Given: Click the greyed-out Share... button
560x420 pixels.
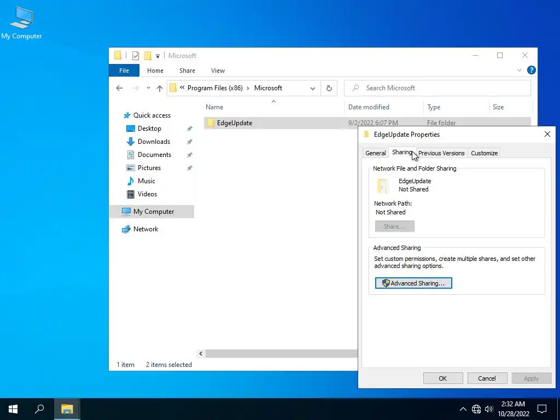Looking at the screenshot, I should point(395,226).
